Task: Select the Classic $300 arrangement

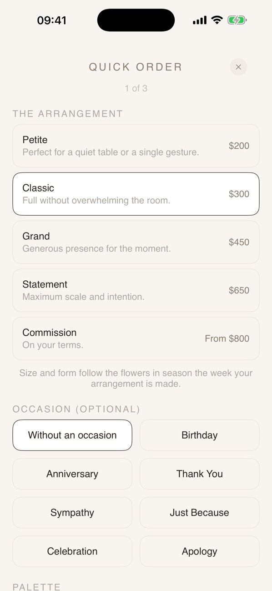Action: [x=136, y=194]
